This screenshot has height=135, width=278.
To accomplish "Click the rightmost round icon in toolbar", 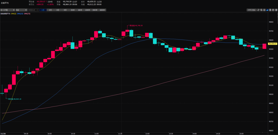I will pyautogui.click(x=276, y=10).
